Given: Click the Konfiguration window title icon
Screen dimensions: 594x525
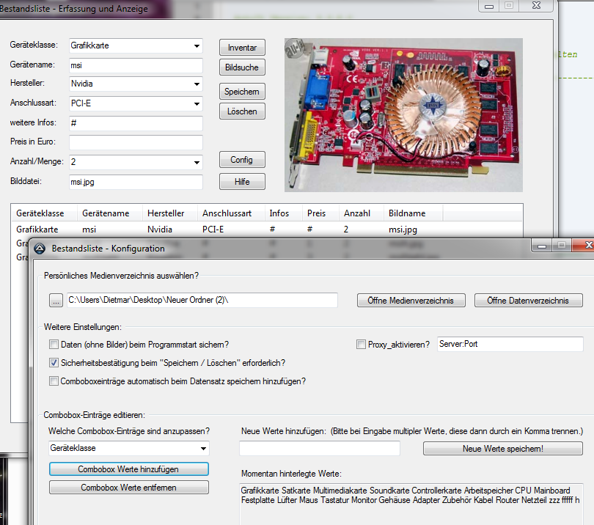Looking at the screenshot, I should pyautogui.click(x=40, y=249).
